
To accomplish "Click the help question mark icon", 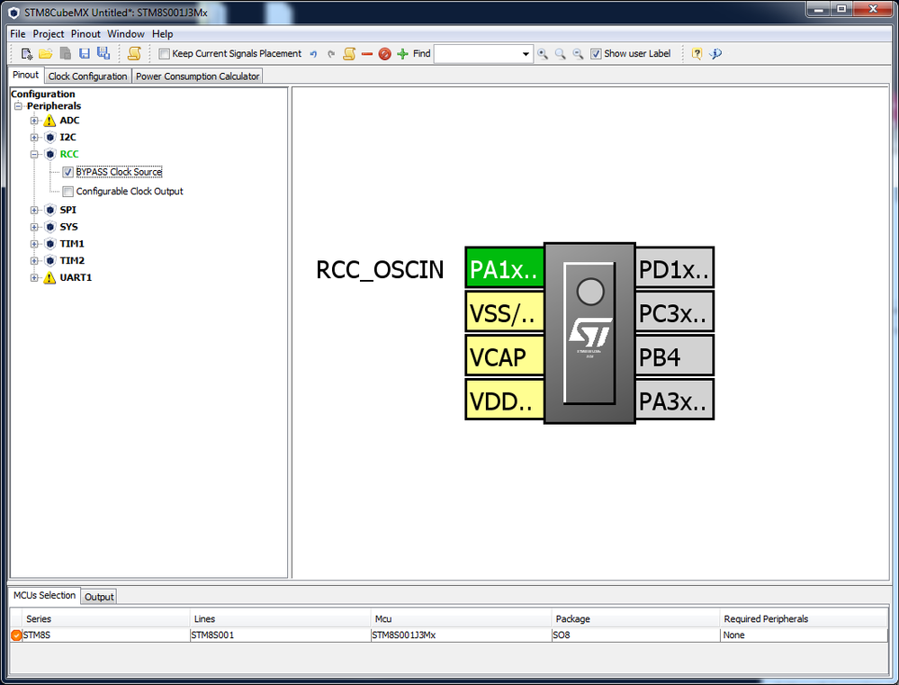I will pos(697,54).
